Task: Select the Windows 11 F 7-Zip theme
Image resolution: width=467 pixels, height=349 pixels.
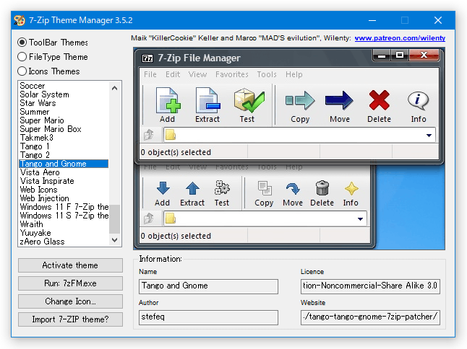Action: click(x=64, y=207)
